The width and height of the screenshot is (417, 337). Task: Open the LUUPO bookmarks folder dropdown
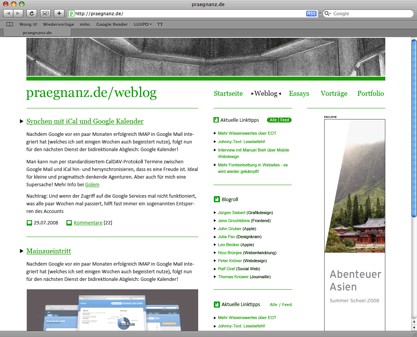tap(143, 24)
